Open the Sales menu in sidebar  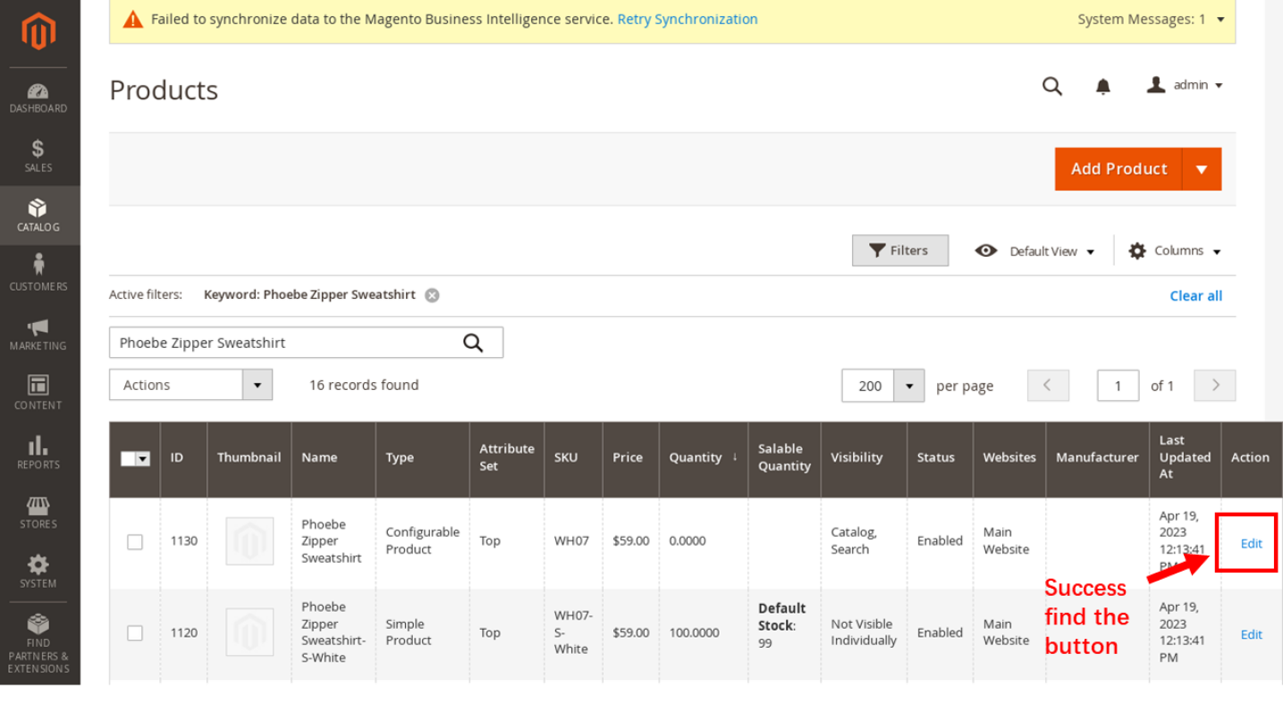tap(38, 156)
